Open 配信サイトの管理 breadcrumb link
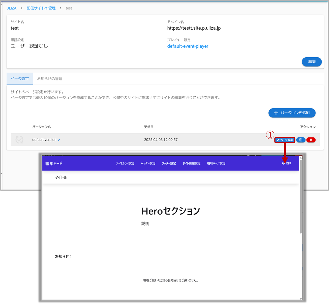This screenshot has width=329, height=304. (x=41, y=8)
